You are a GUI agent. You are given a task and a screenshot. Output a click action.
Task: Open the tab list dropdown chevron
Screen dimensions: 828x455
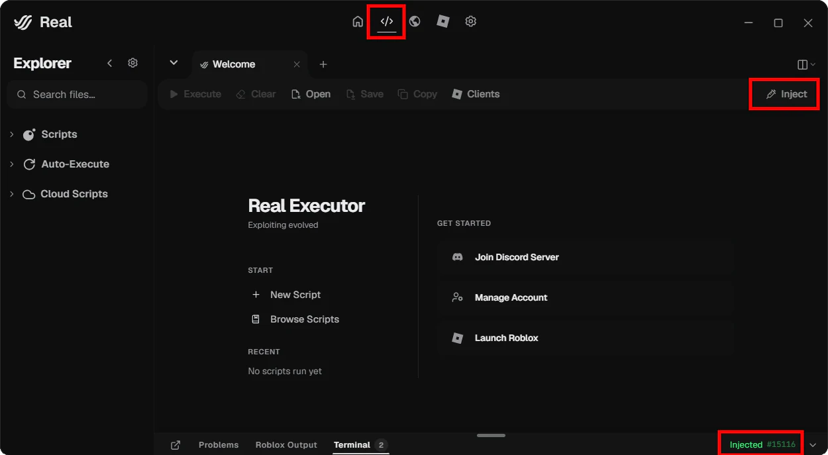[x=174, y=63]
